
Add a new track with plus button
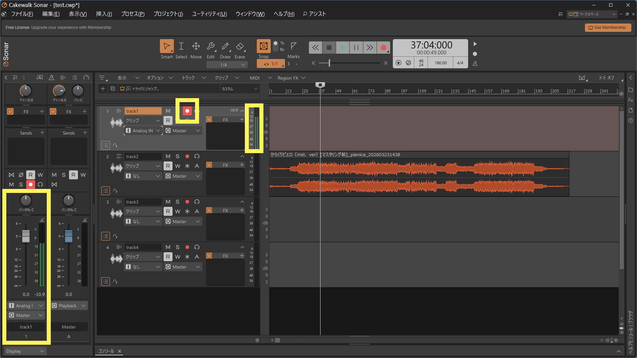103,89
